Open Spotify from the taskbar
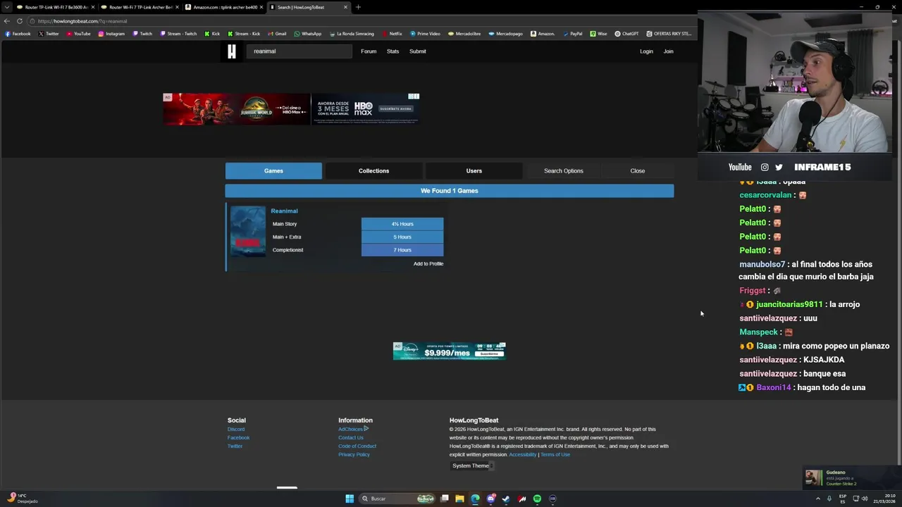 point(537,499)
